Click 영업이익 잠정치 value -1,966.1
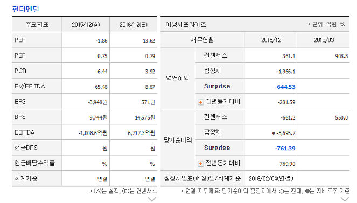This screenshot has width=357, height=203. click(286, 72)
